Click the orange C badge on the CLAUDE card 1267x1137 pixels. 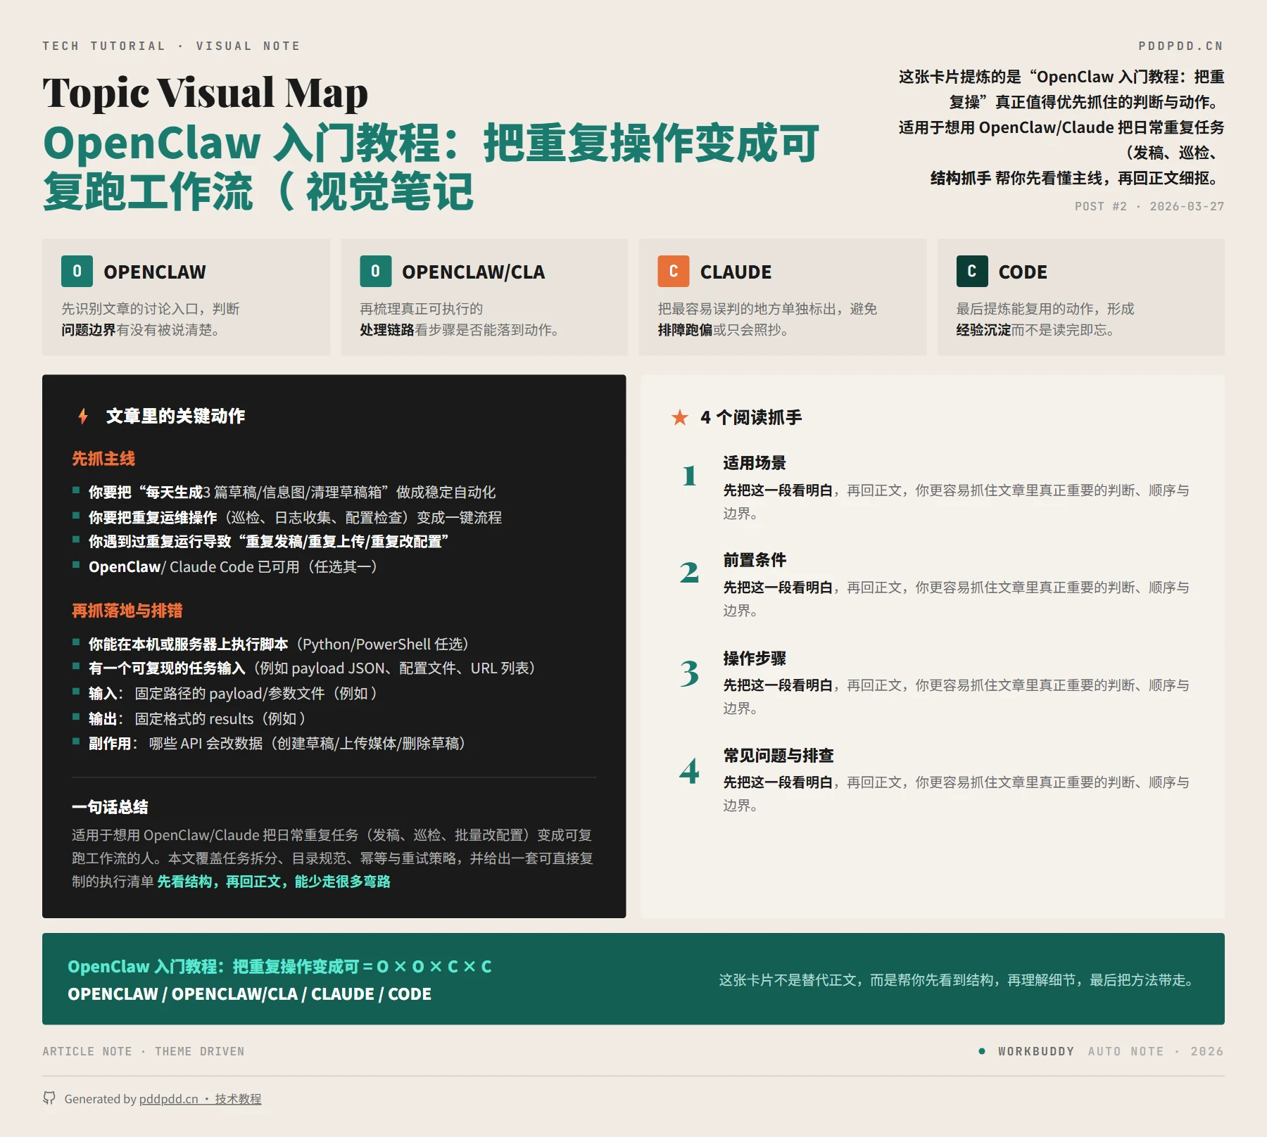tap(674, 272)
